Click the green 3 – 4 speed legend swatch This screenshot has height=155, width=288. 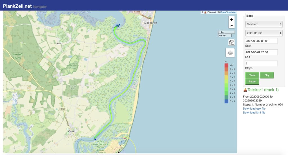tap(226, 89)
